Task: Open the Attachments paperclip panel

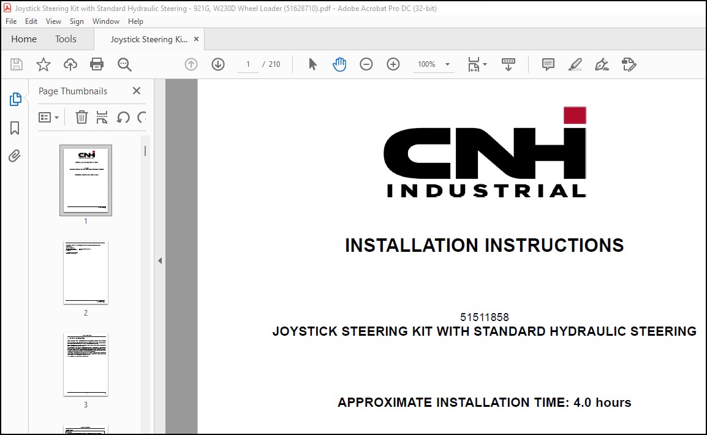Action: (x=15, y=156)
